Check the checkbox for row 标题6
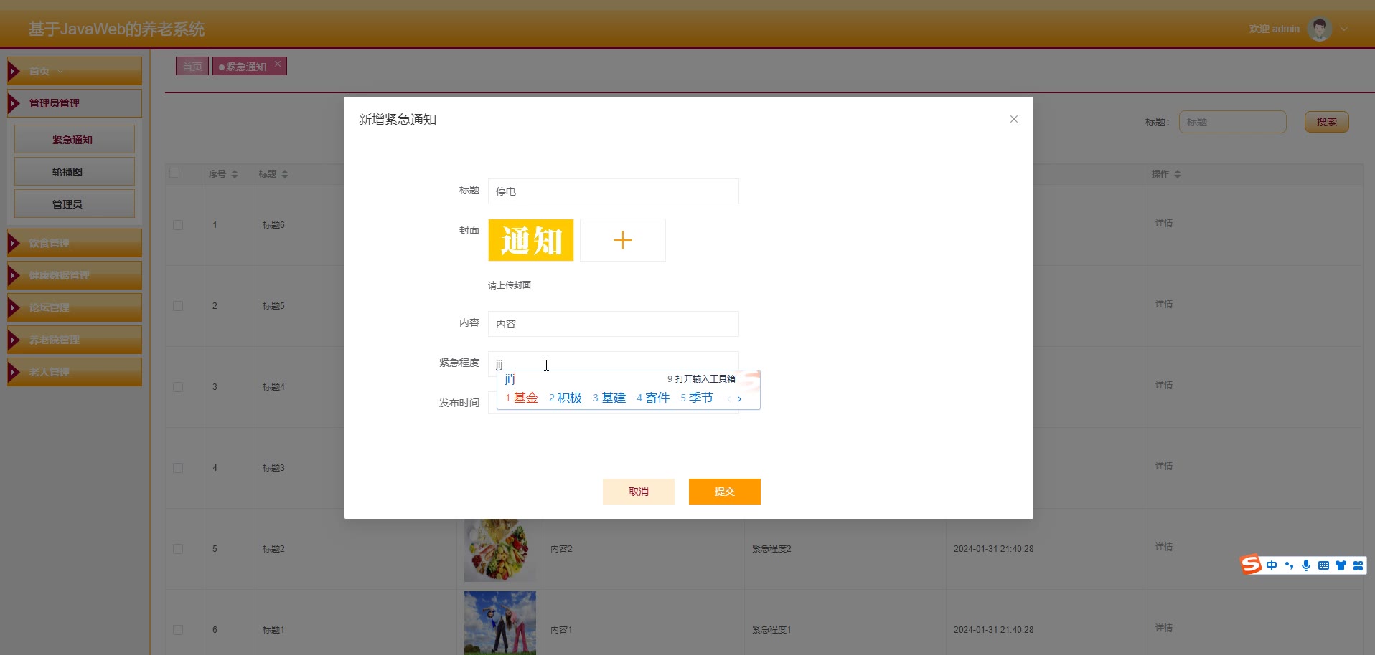Viewport: 1375px width, 655px height. [178, 225]
